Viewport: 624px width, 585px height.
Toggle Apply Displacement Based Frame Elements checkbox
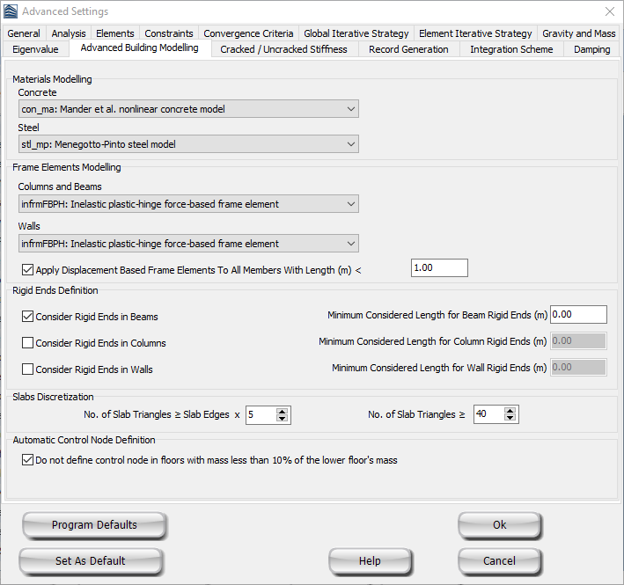point(28,270)
